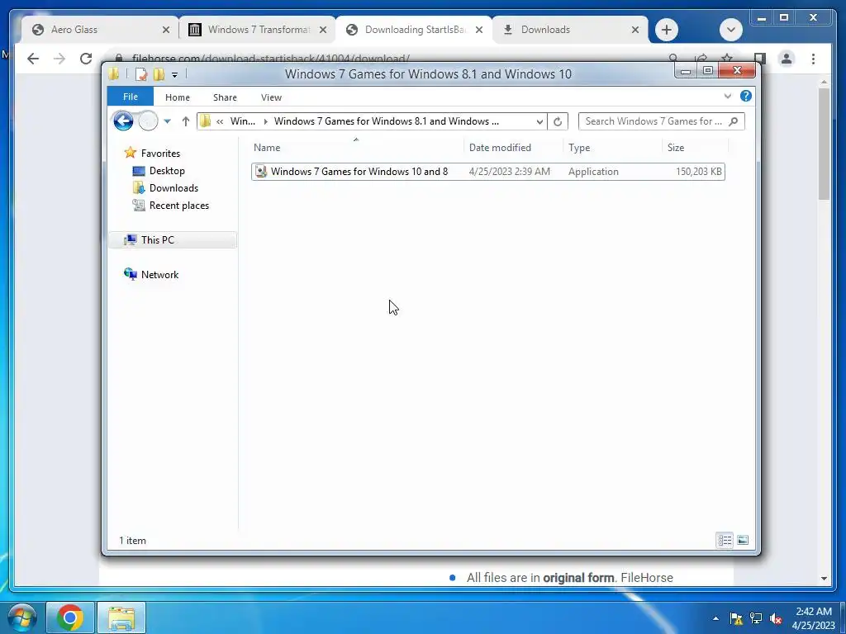Switch to Large icons view
This screenshot has height=634, width=846.
pyautogui.click(x=743, y=540)
